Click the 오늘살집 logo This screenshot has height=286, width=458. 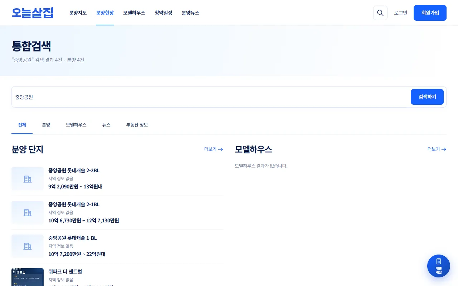[33, 13]
